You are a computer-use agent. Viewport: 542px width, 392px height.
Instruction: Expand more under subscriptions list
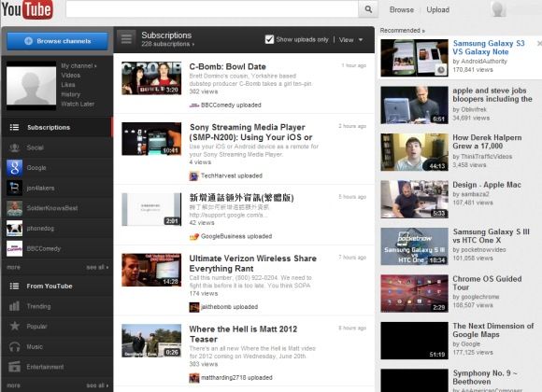coord(13,267)
